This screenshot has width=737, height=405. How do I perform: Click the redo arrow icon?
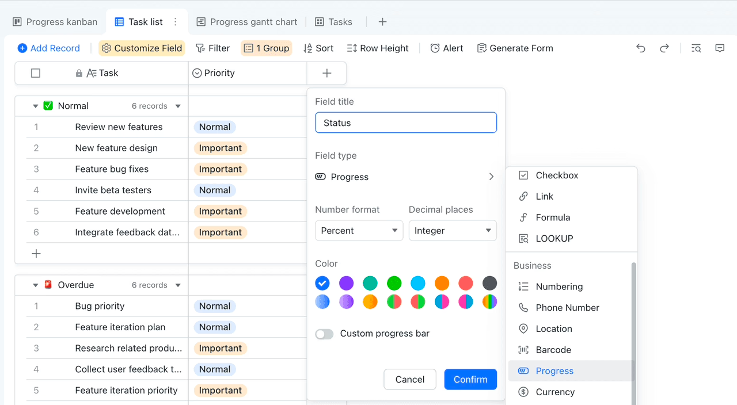point(664,48)
